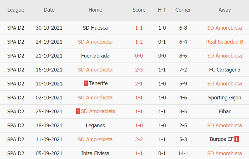Click the 14-1 corner count
Image resolution: width=249 pixels, height=159 pixels.
[x=183, y=153]
